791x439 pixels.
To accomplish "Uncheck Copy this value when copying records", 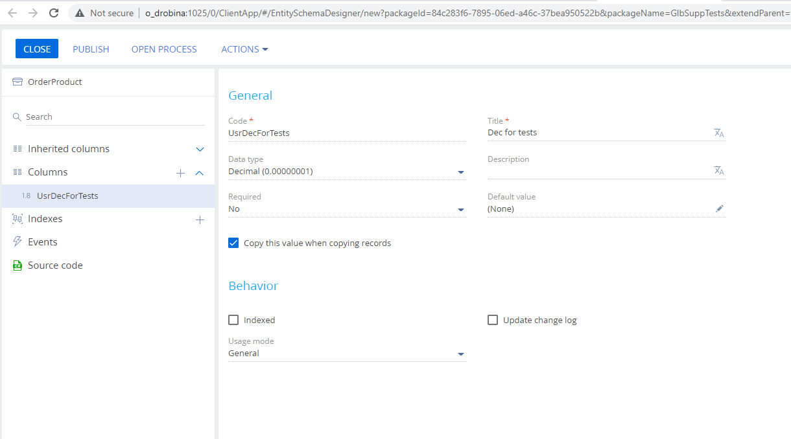I will click(233, 243).
